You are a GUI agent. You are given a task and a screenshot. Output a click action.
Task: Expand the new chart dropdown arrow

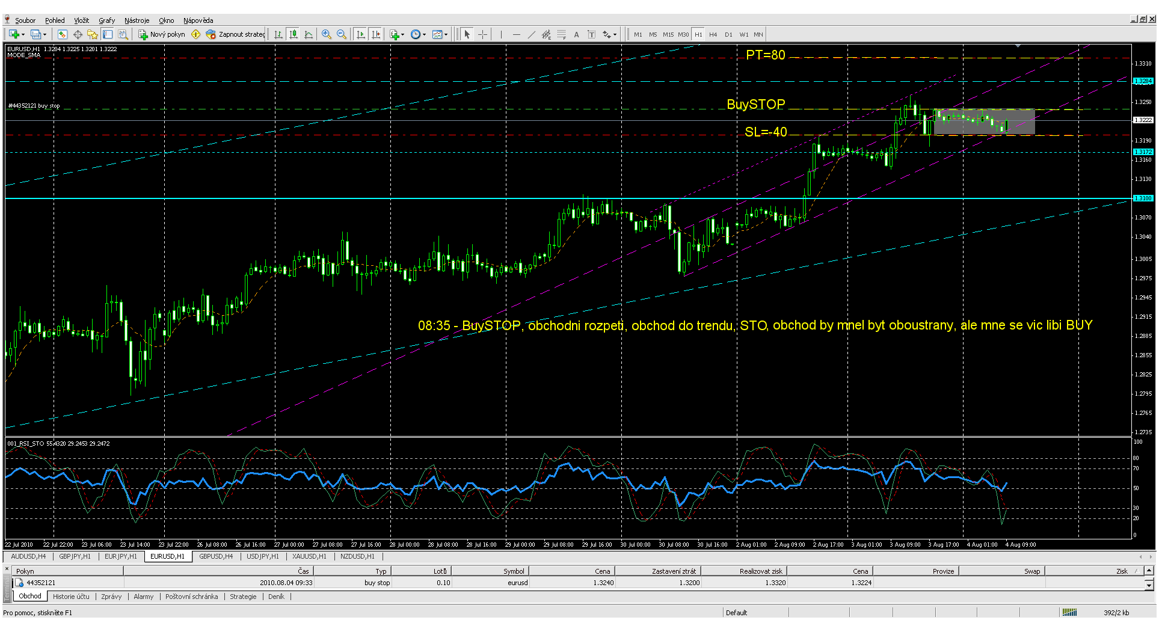point(23,34)
